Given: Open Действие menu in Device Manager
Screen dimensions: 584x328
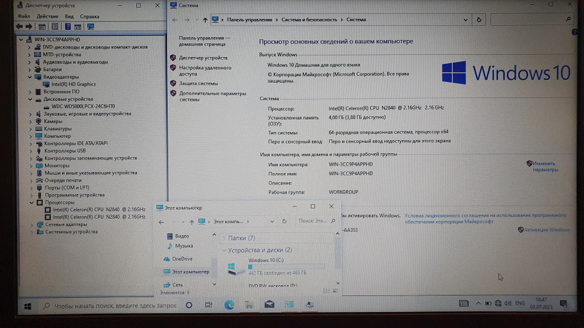Looking at the screenshot, I should click(47, 16).
